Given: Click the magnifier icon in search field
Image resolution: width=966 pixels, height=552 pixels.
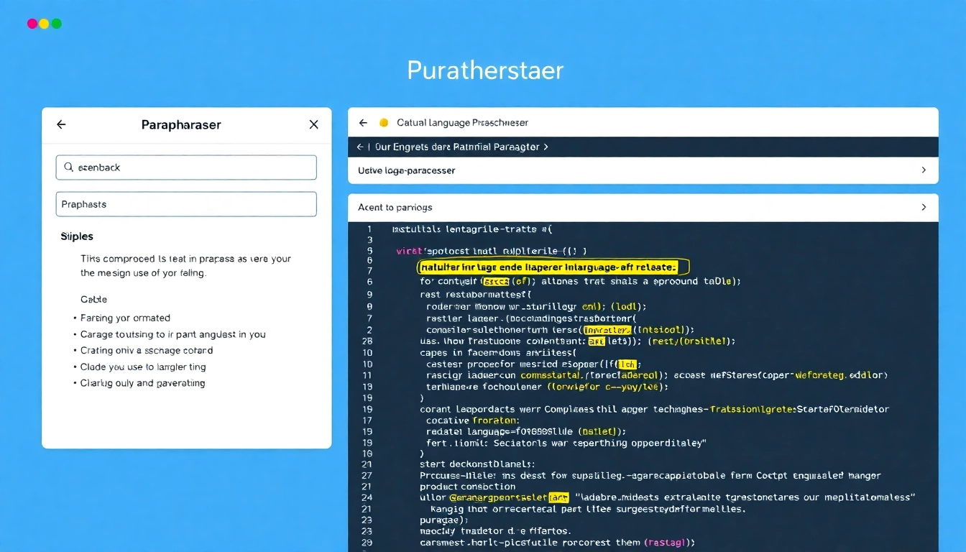Looking at the screenshot, I should (69, 167).
